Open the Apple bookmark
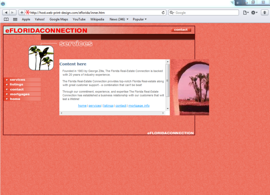The width and height of the screenshot is (270, 195). click(26, 19)
